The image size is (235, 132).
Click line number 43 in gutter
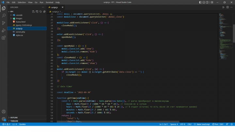coord(52,69)
